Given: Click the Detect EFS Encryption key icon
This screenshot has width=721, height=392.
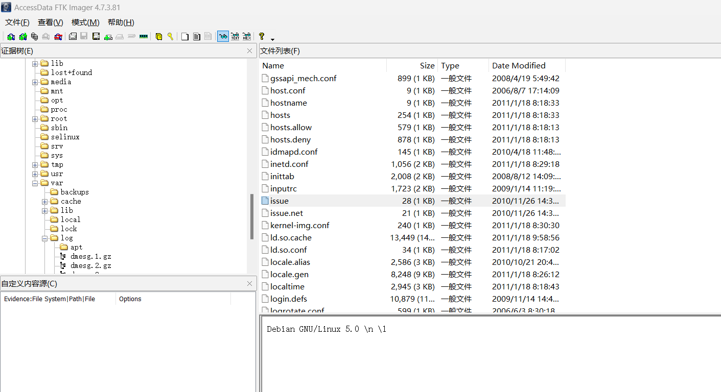Looking at the screenshot, I should click(171, 37).
